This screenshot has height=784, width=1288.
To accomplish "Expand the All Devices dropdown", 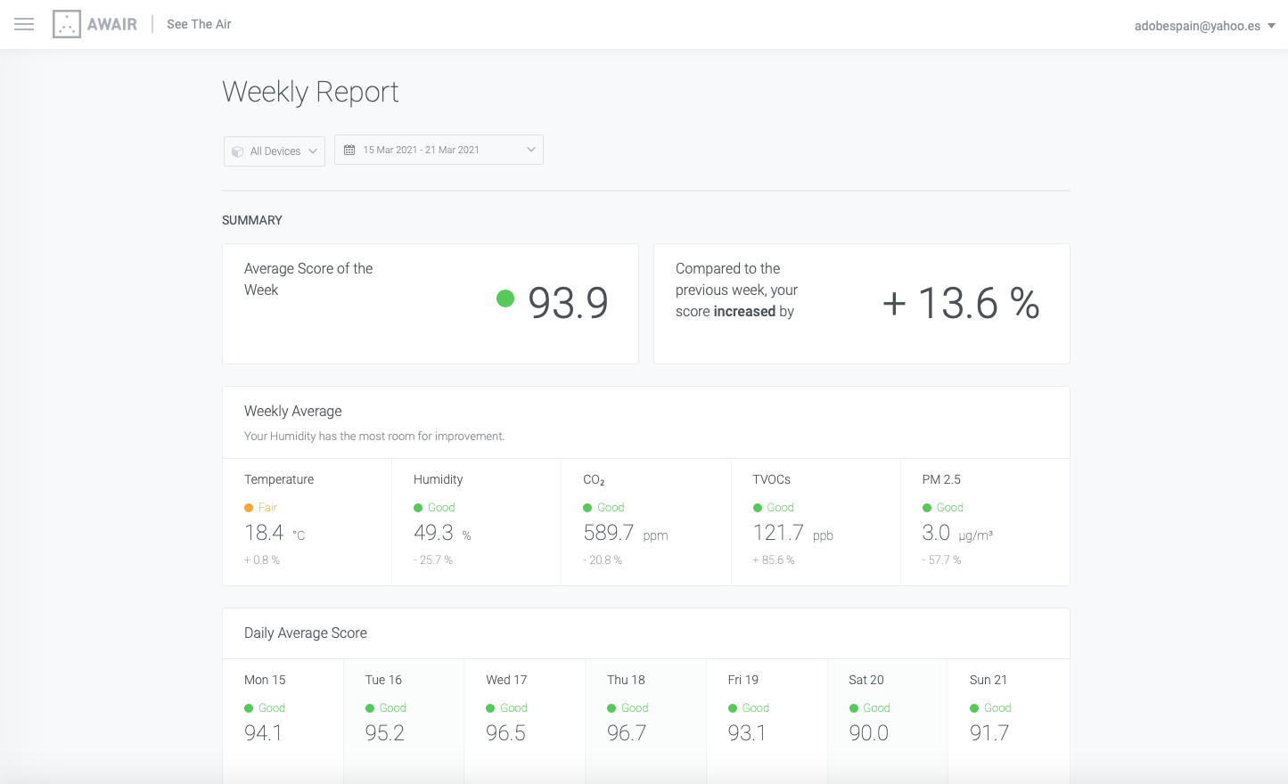I will [275, 151].
